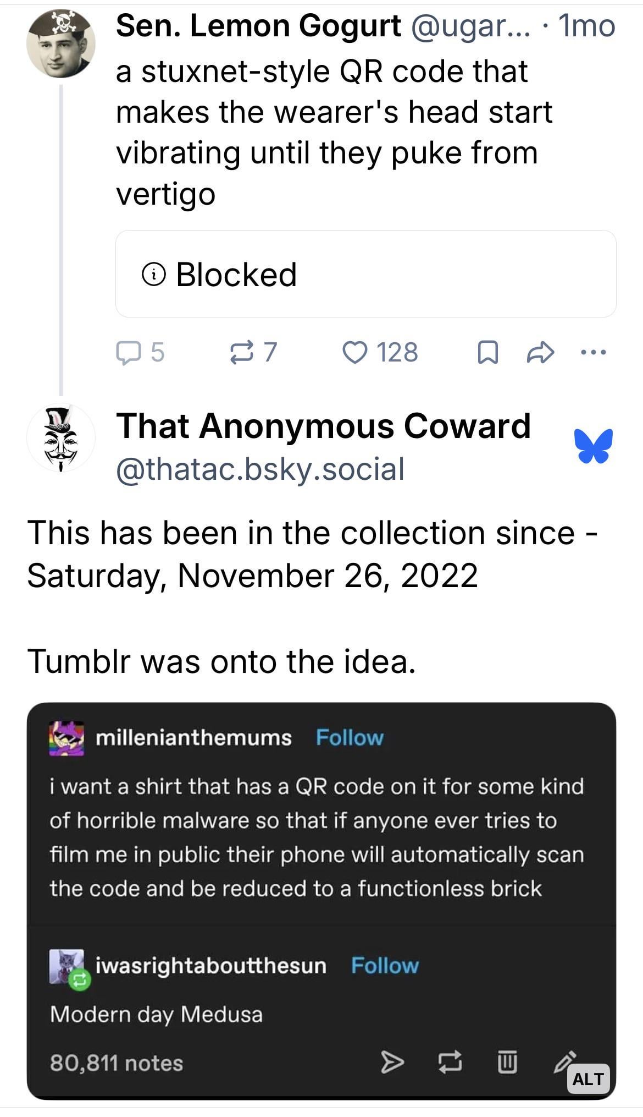The image size is (643, 1117).
Task: Click the Tumblr delete trash icon
Action: tap(507, 1063)
